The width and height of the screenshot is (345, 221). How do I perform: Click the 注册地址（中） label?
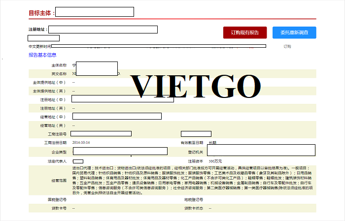point(53,100)
